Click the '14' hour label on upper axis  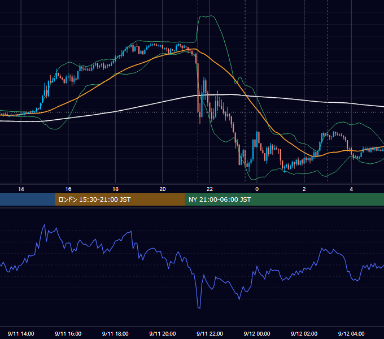(x=21, y=189)
